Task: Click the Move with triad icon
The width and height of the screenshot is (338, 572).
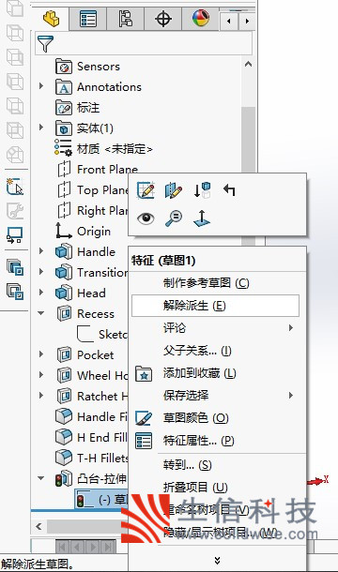Action: [202, 190]
